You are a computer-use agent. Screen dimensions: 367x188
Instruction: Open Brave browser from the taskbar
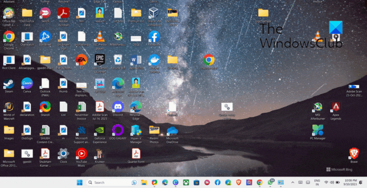coord(239,182)
